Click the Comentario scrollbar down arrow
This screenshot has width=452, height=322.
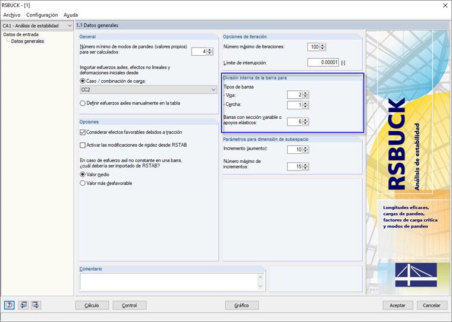coord(260,286)
